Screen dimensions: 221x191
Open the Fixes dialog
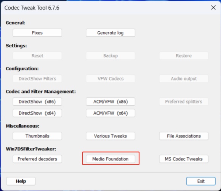(x=37, y=33)
